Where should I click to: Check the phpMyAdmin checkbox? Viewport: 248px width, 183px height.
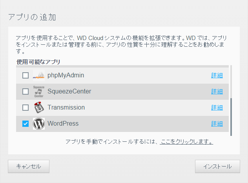26,75
